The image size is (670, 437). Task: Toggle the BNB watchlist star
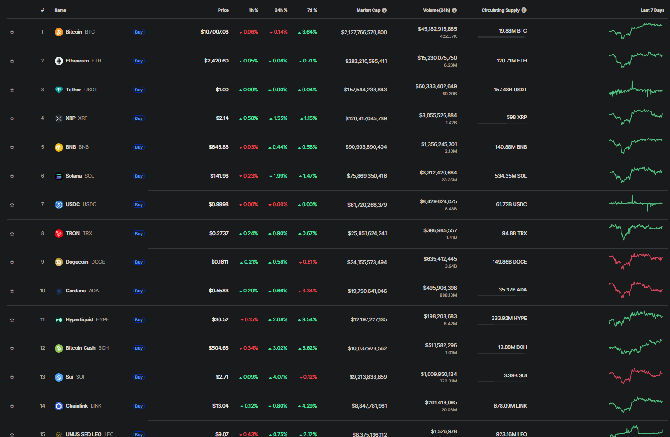[x=12, y=147]
